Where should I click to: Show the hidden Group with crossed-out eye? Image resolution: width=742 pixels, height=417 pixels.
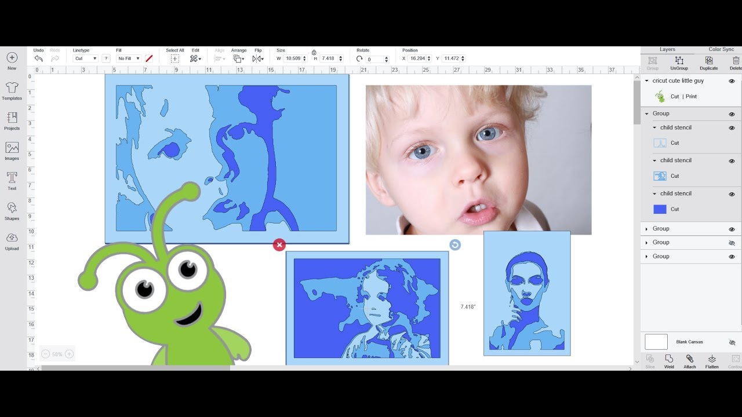[x=732, y=243]
